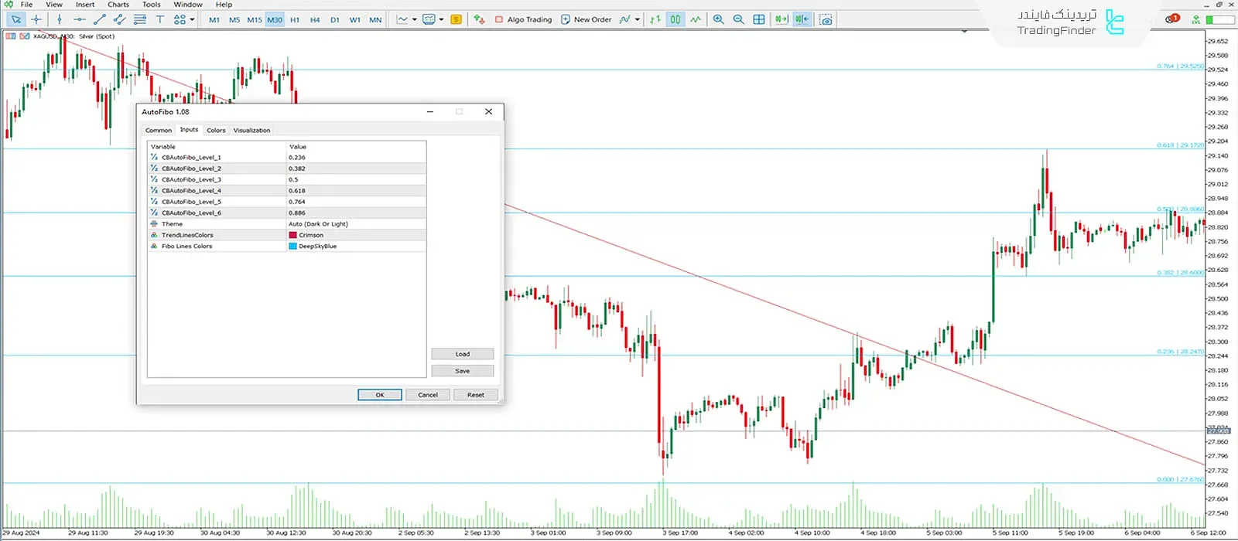Image resolution: width=1238 pixels, height=541 pixels.
Task: Select the CBAutoFibo_Level_4 value 0.618
Action: point(356,191)
